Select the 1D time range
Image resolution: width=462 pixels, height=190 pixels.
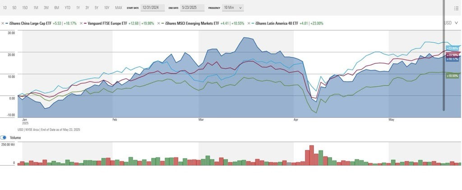(x=5, y=8)
